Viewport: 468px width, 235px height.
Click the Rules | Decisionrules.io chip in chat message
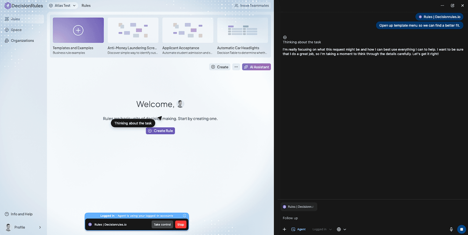[439, 17]
